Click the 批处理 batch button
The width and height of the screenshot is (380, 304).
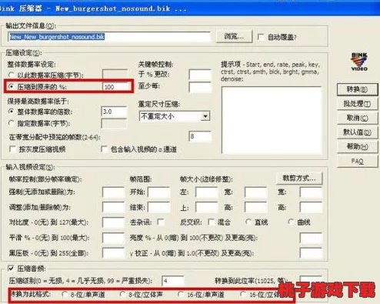357,104
